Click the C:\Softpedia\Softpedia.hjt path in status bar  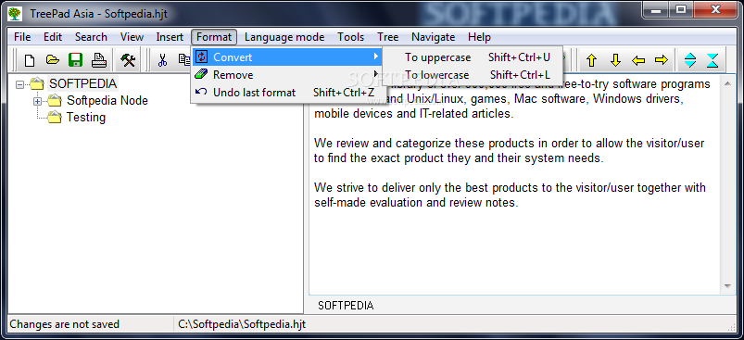pos(242,324)
